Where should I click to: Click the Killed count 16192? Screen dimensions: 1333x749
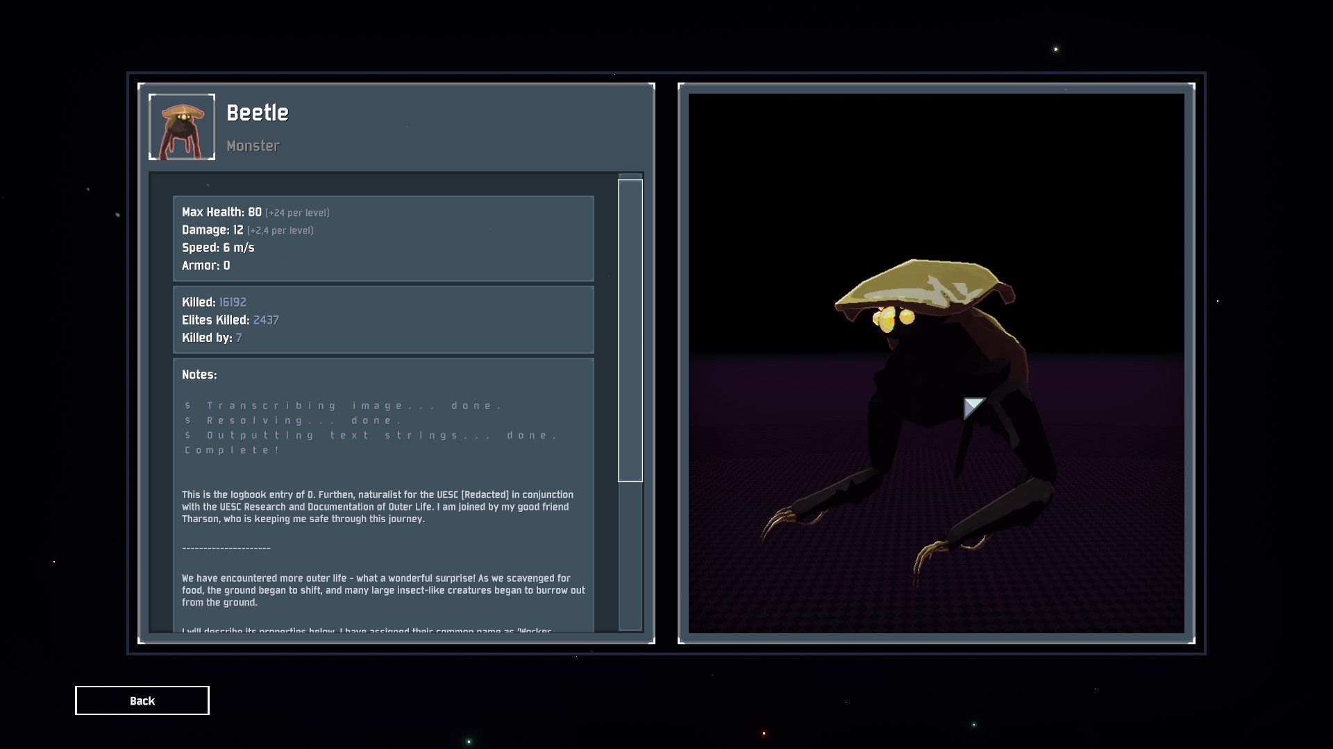tap(233, 302)
